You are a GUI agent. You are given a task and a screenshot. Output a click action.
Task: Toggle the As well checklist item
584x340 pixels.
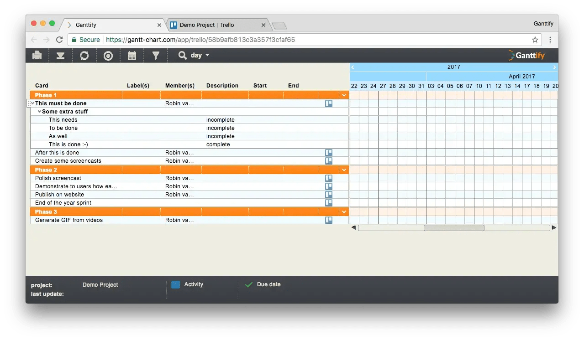221,136
